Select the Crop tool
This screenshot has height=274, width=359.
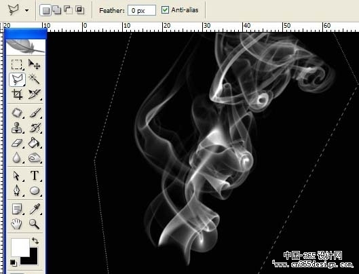[17, 94]
